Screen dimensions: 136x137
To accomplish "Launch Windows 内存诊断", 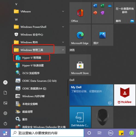I will 39,96.
